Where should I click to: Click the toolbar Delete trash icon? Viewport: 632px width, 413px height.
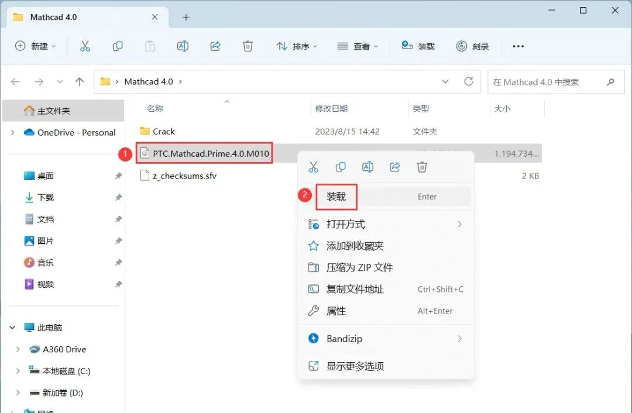[248, 46]
